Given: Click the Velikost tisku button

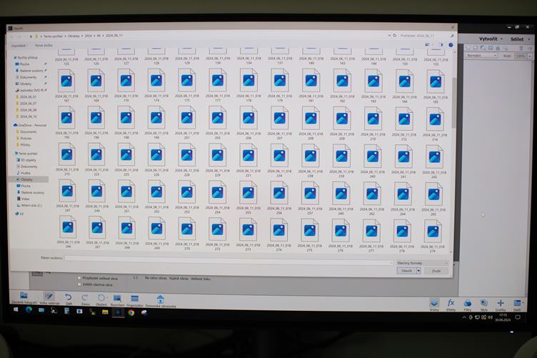Looking at the screenshot, I should 201,279.
